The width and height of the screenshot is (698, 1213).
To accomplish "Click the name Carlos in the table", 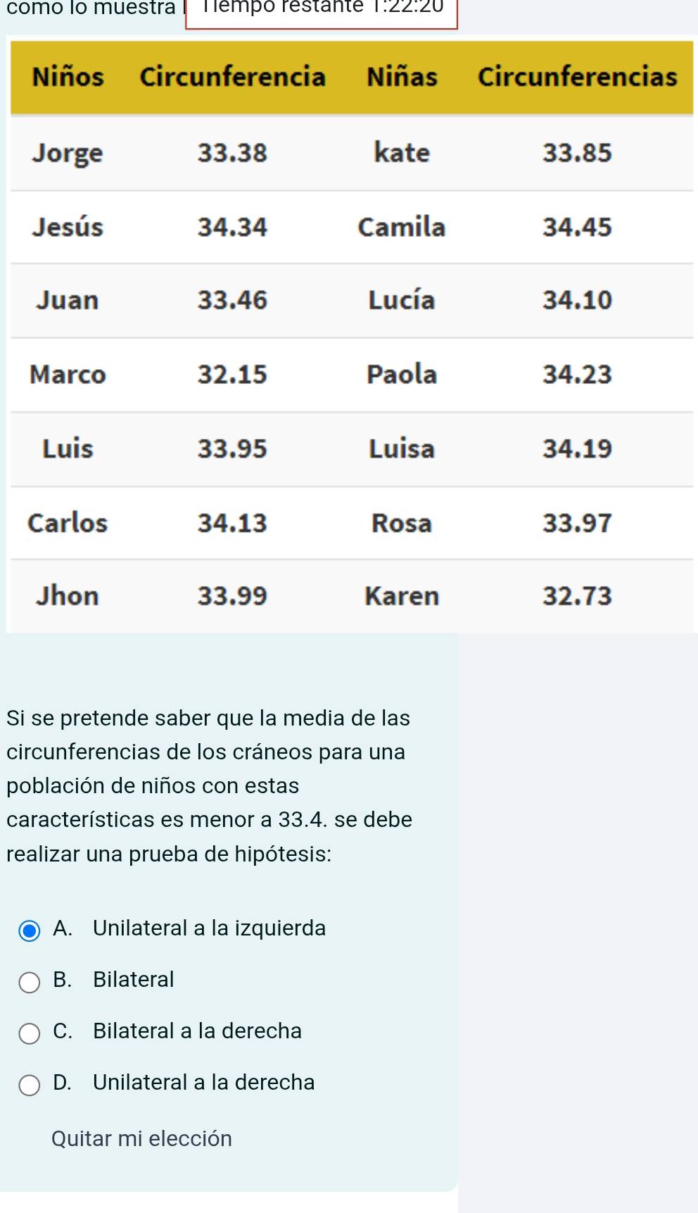I will pyautogui.click(x=68, y=523).
